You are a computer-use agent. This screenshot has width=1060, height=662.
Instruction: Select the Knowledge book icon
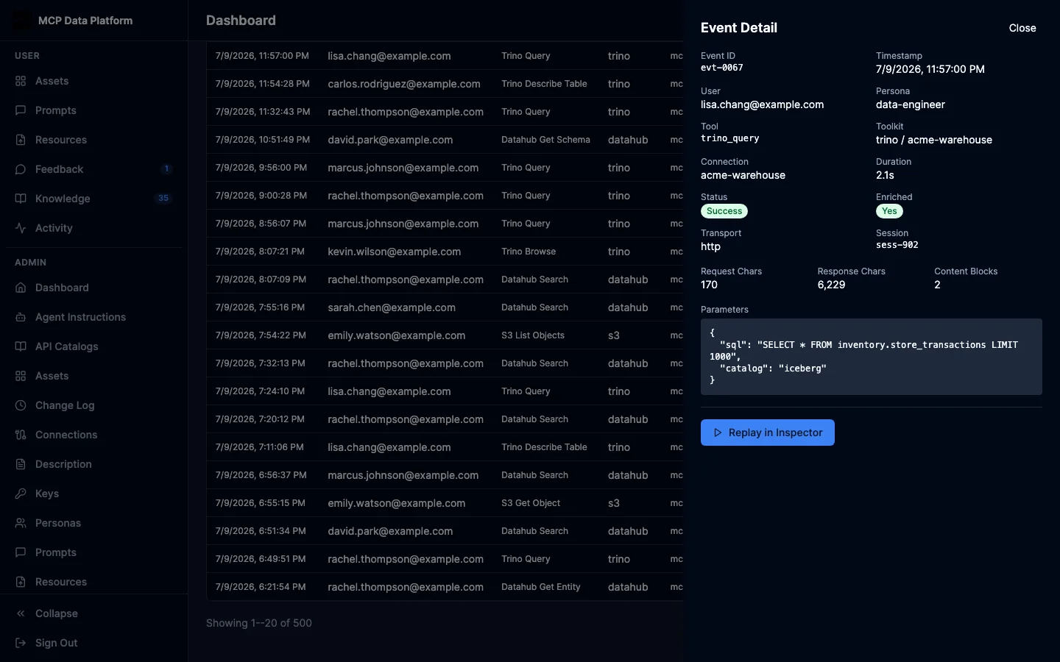(21, 199)
